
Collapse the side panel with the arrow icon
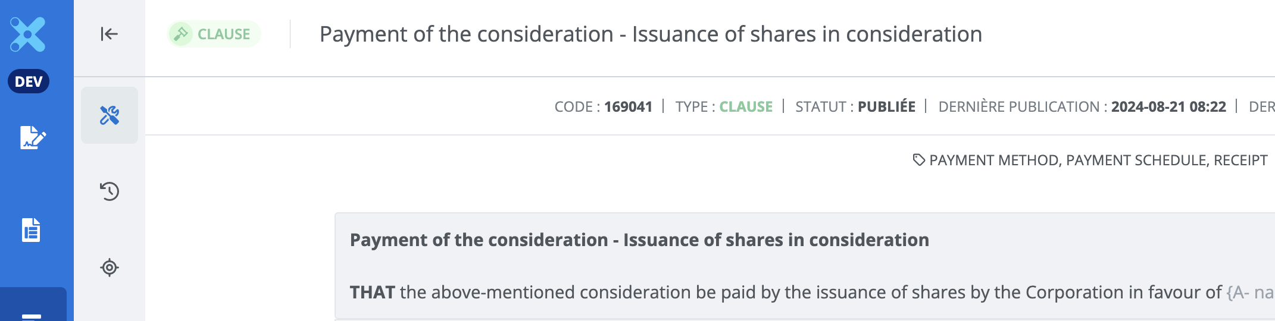(109, 34)
